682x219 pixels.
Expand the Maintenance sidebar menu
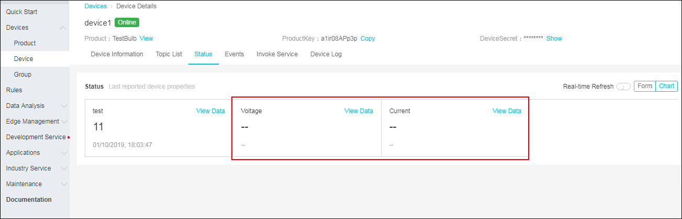pos(35,184)
